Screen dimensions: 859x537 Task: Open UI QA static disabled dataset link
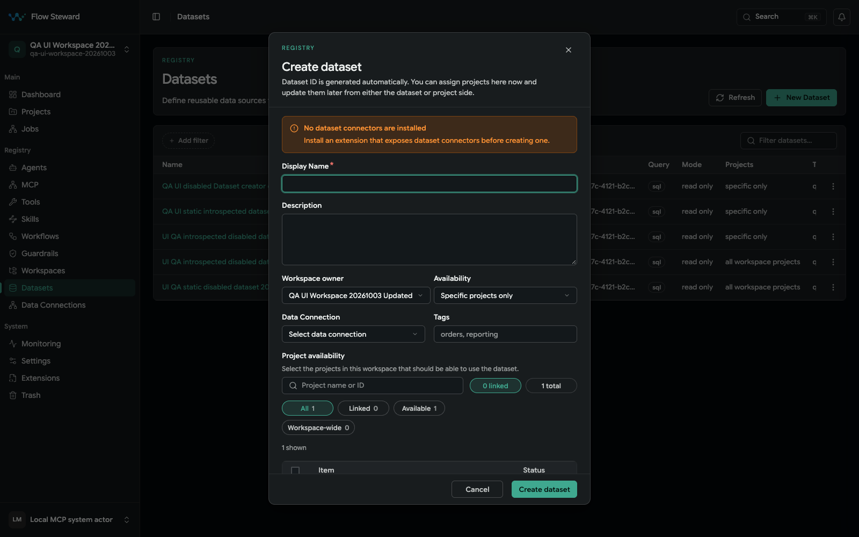(x=215, y=287)
